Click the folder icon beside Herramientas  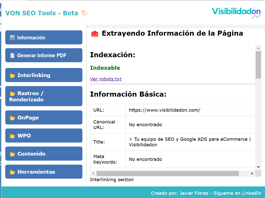tap(12, 172)
